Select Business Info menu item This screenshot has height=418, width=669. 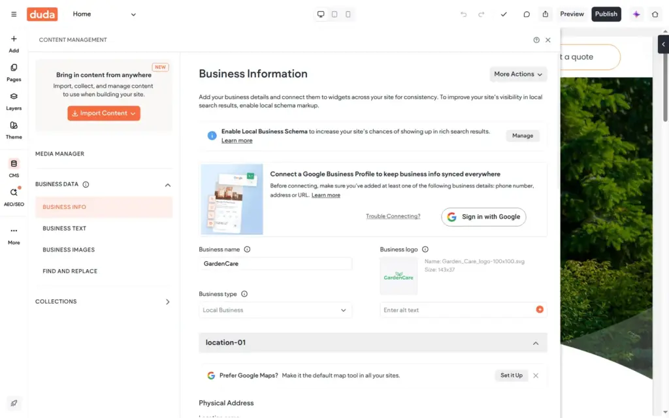click(x=104, y=207)
